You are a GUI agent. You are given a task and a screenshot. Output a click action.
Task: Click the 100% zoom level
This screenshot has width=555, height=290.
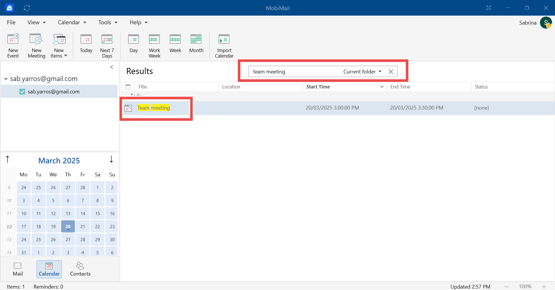525,287
